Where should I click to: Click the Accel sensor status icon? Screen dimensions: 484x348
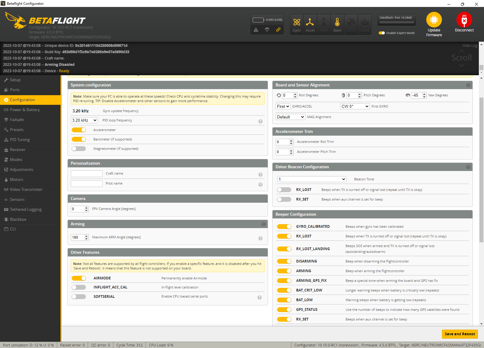(x=310, y=22)
